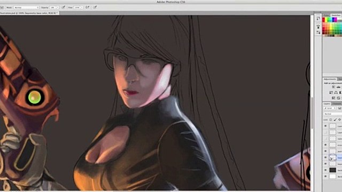Open the brush preset picker in options bar
The width and height of the screenshot is (342, 192).
2,7
